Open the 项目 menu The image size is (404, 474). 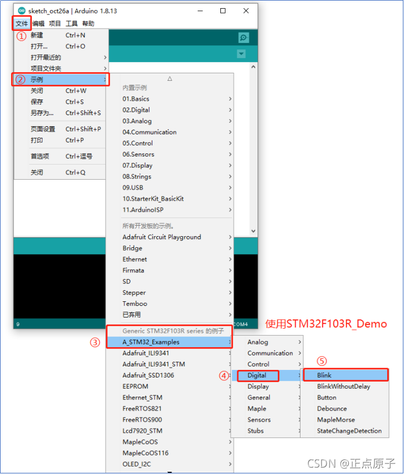tap(55, 24)
